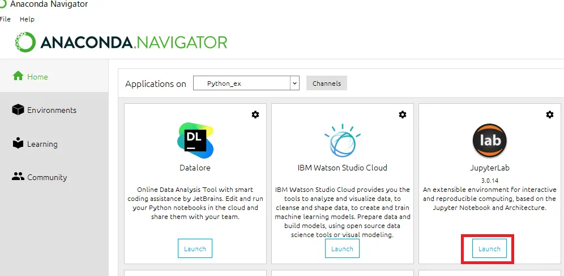Click the Anaconda Navigator window title icon
The image size is (564, 276).
point(3,5)
